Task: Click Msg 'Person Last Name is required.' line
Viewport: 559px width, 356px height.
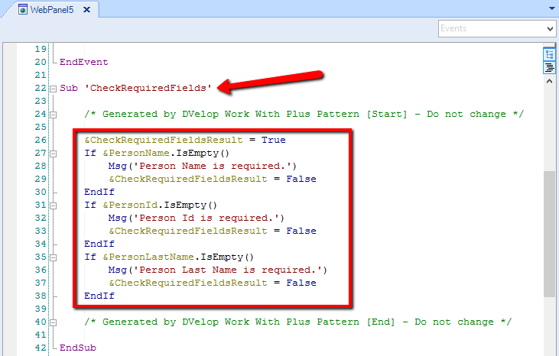Action: pyautogui.click(x=217, y=270)
